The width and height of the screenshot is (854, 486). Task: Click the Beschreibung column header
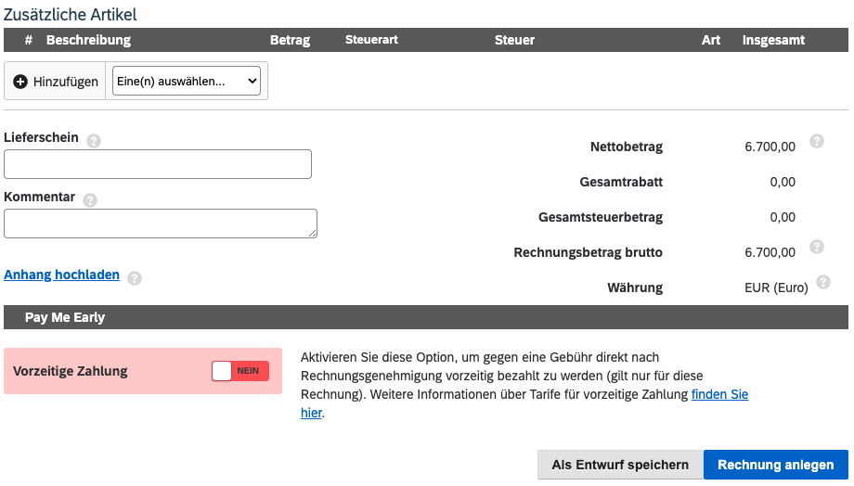[x=88, y=40]
